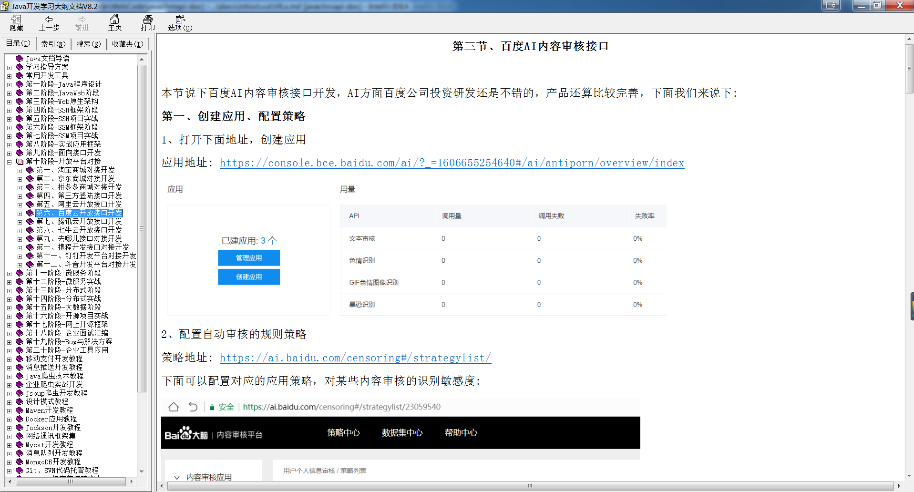This screenshot has height=492, width=914.
Task: Collapse the 第十阶段-开放平台对接 tree node
Action: click(x=9, y=162)
